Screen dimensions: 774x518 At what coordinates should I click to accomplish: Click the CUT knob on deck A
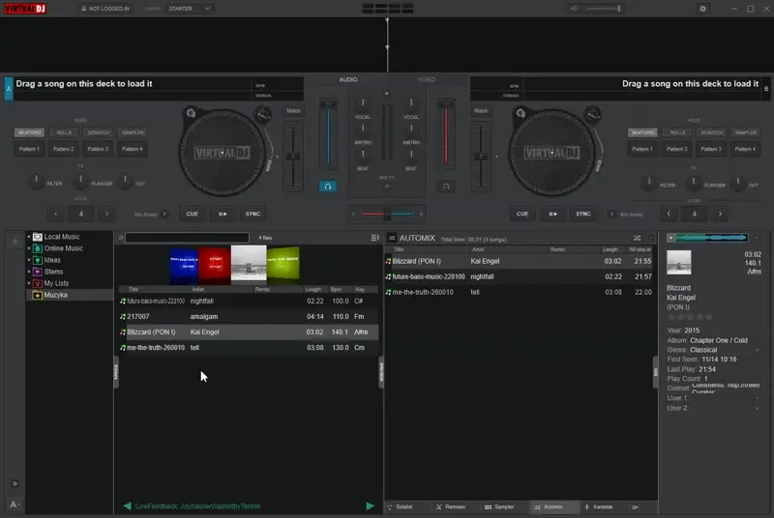pyautogui.click(x=125, y=182)
